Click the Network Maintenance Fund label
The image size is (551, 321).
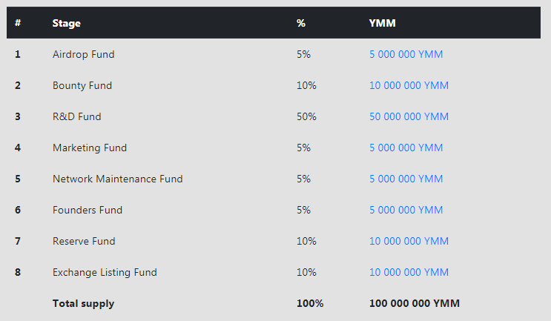tap(117, 179)
